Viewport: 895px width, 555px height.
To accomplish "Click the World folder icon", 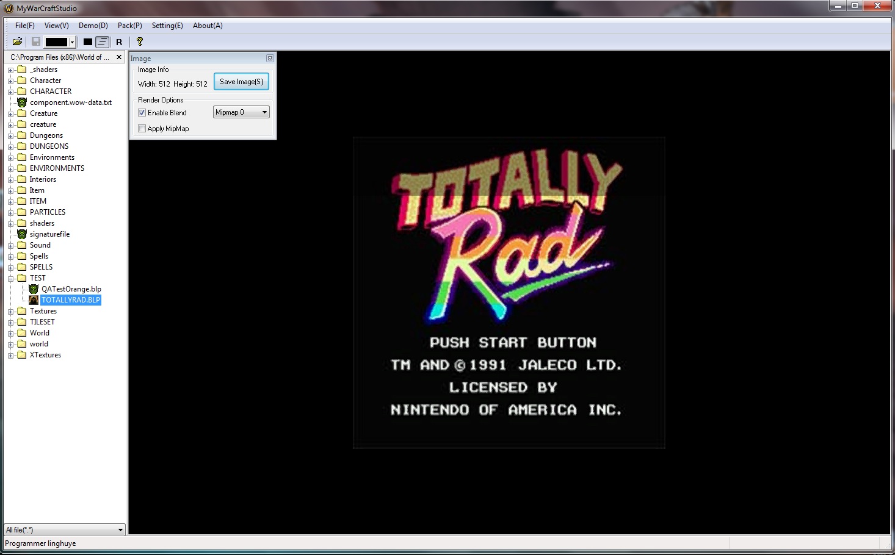I will pyautogui.click(x=22, y=333).
